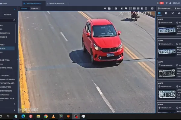This screenshot has height=120, width=181.
Task: Click the Inicio home tab
Action: (x=3, y=3)
